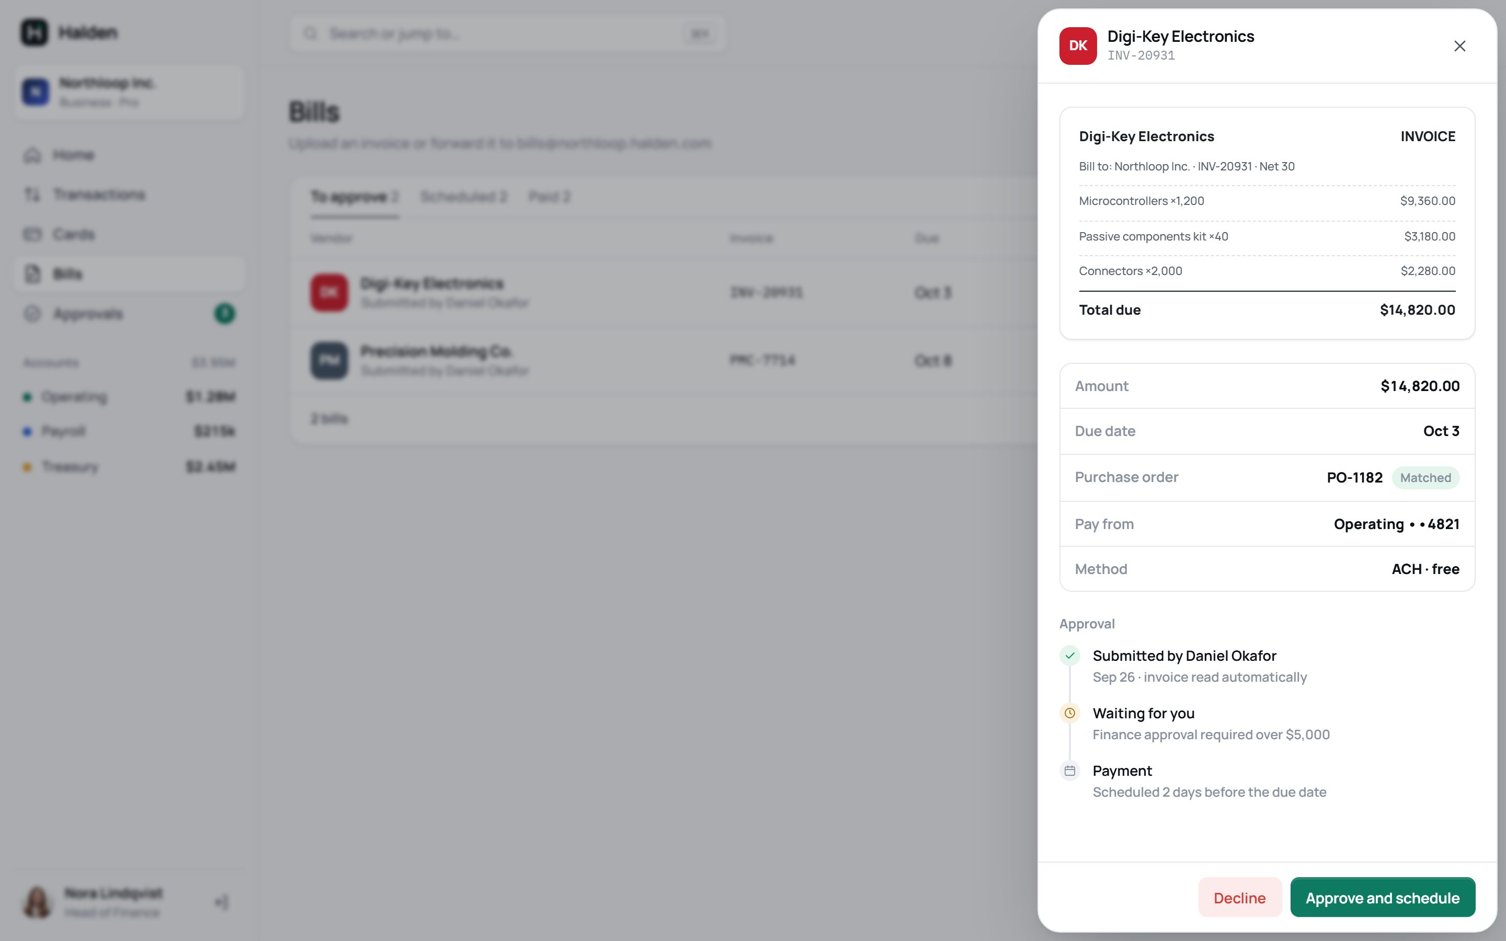1506x941 pixels.
Task: Click Nora Lindqvist's profile avatar
Action: click(x=37, y=902)
